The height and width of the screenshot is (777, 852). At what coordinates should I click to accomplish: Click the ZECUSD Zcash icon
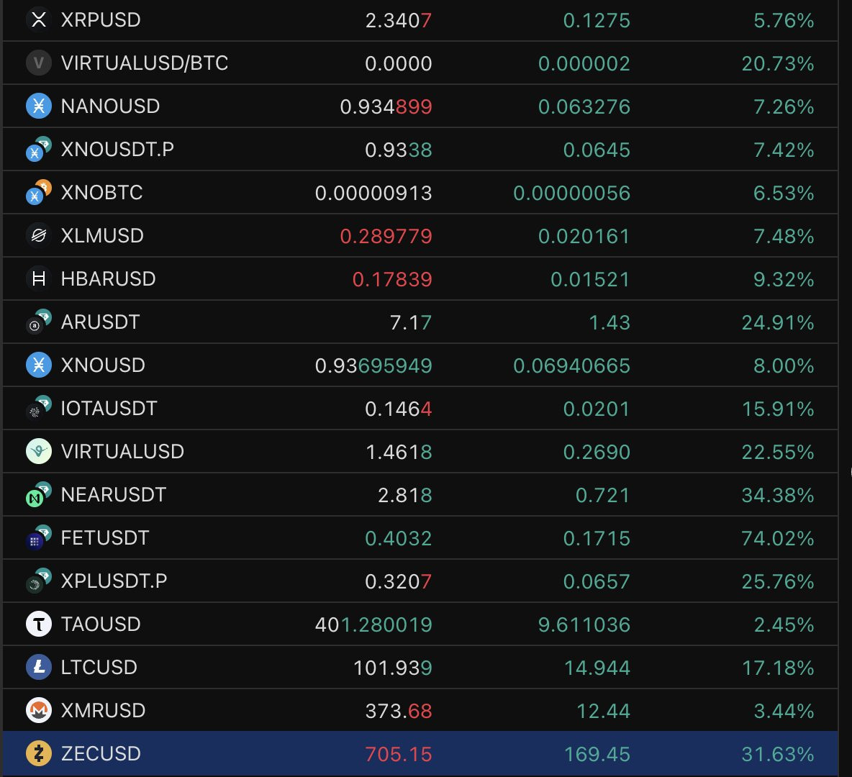click(x=39, y=754)
